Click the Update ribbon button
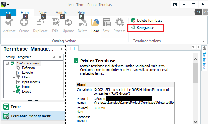The image size is (208, 124). (68, 26)
